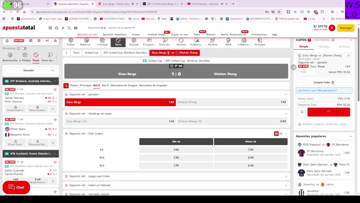Screen dimensions: 360x203
Task: Expand Segundo set - habrá un tiebreak
Action: (x=176, y=185)
